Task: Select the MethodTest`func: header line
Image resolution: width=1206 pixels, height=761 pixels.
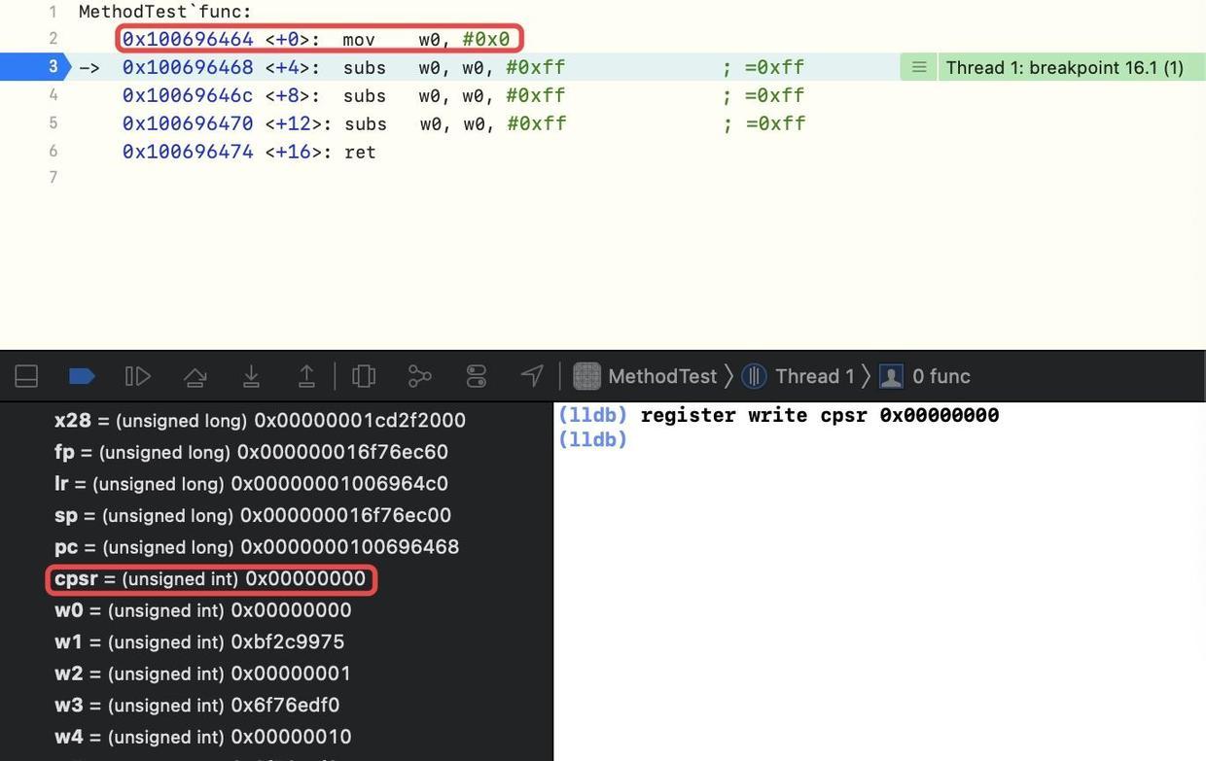Action: [x=165, y=12]
